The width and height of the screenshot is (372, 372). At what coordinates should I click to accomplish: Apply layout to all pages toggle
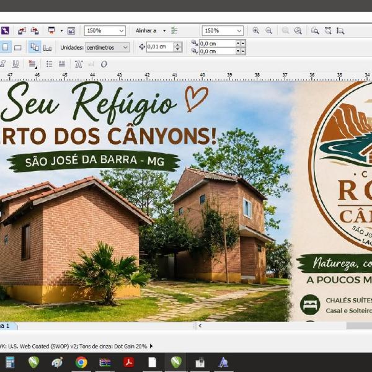pyautogui.click(x=35, y=47)
